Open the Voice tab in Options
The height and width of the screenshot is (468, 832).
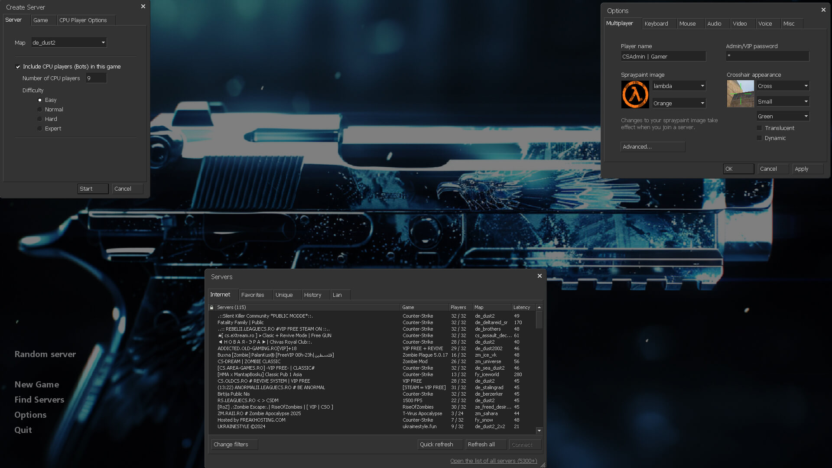[768, 23]
